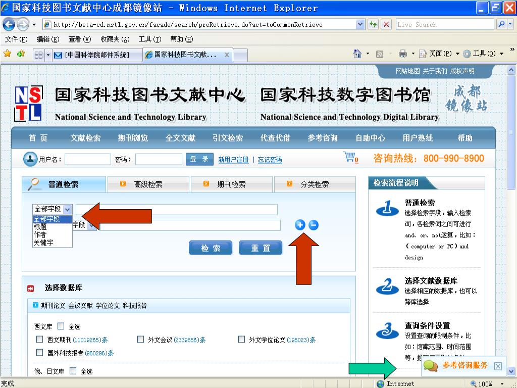Screen dimensions: 517x388
Task: Open the 新用户注册 link
Action: 233,160
